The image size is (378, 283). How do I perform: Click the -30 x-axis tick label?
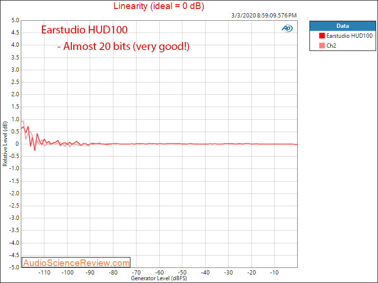pyautogui.click(x=228, y=273)
